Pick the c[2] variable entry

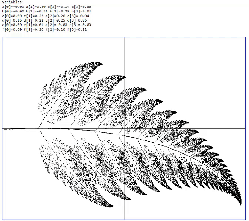pos(55,16)
